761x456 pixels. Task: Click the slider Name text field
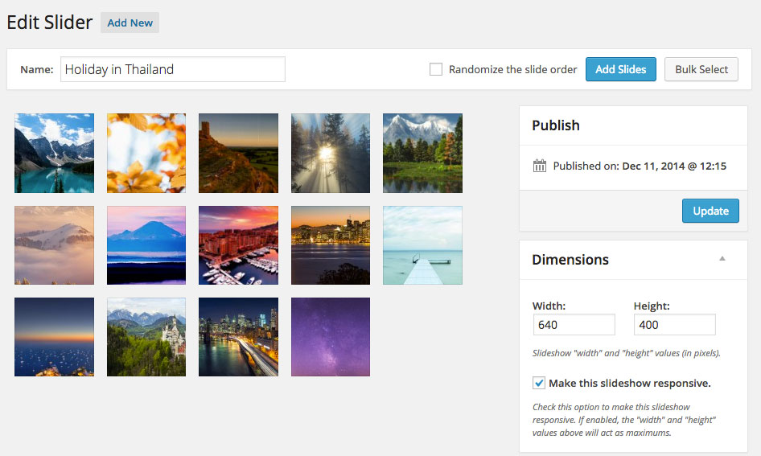[172, 69]
